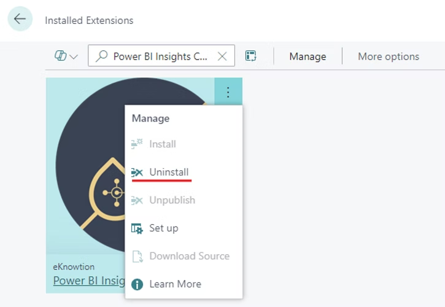Click the three-dot menu on the extension tile
Viewport: 445px width, 307px height.
pyautogui.click(x=228, y=92)
